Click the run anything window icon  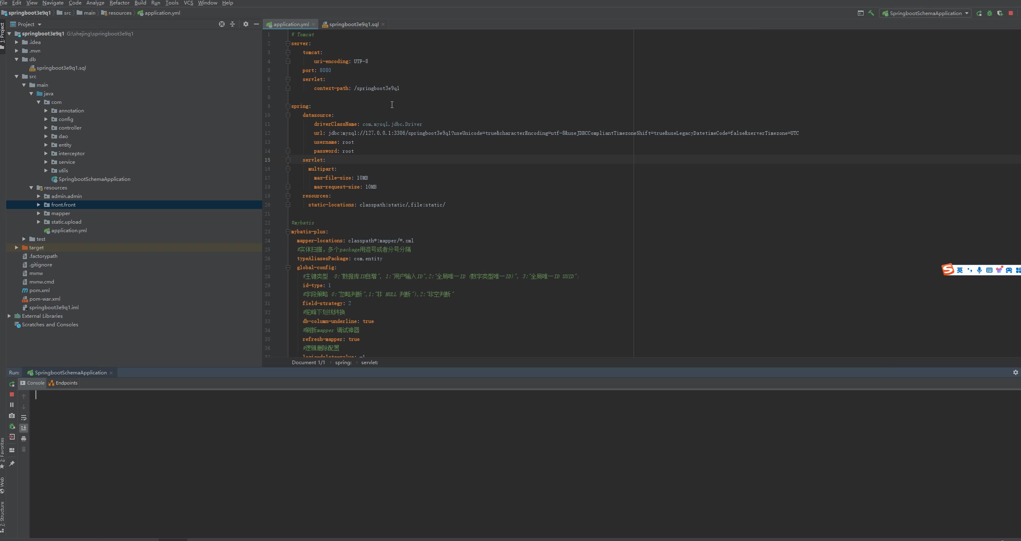tap(861, 13)
